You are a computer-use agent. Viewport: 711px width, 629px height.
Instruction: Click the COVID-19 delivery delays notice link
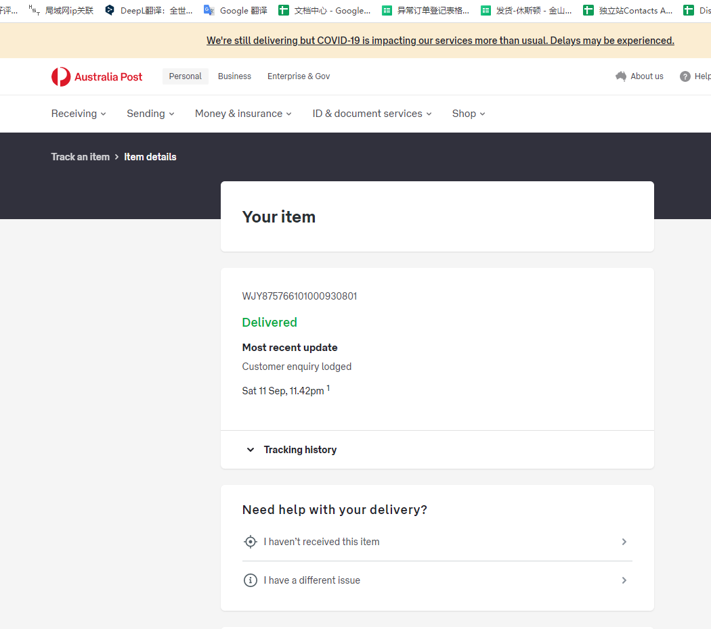(x=440, y=41)
